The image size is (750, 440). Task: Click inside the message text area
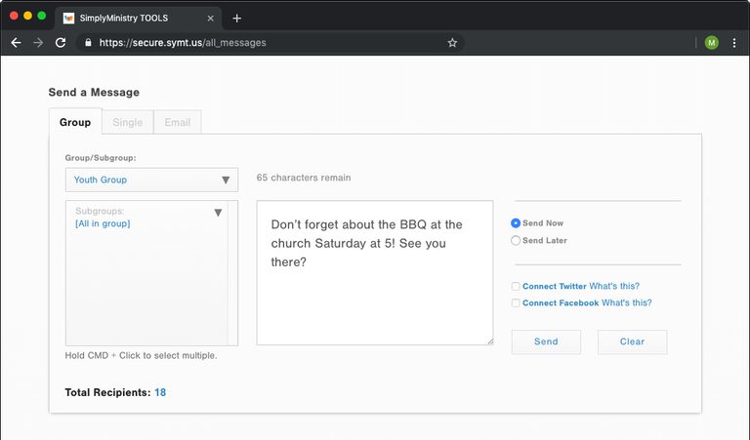pyautogui.click(x=375, y=273)
